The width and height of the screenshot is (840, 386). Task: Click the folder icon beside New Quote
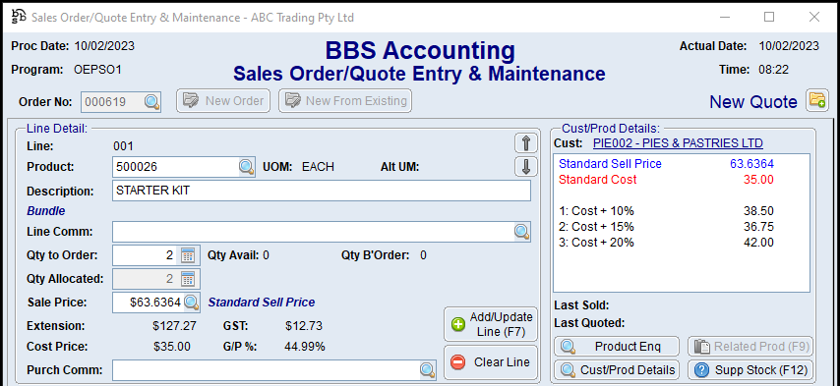(817, 100)
